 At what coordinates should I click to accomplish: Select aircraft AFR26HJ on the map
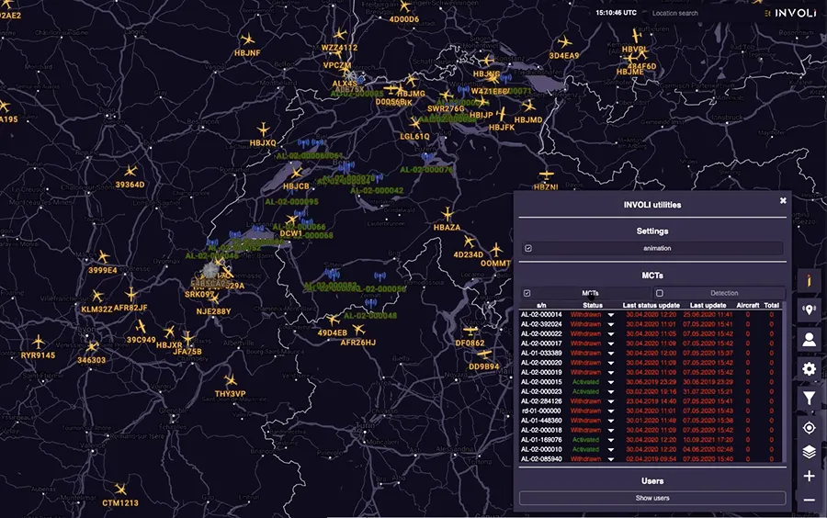(358, 330)
